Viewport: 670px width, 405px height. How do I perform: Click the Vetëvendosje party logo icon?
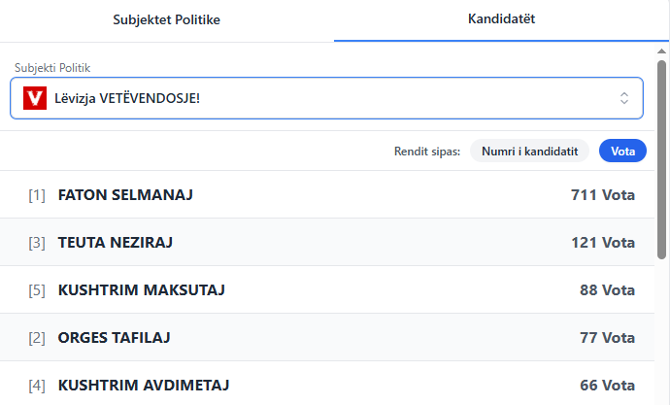(35, 98)
